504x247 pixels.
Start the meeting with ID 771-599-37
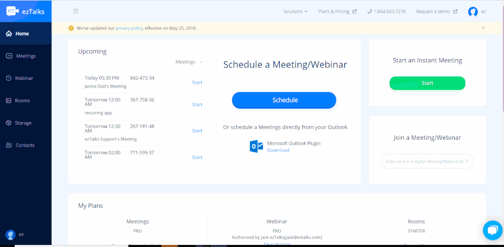197,158
